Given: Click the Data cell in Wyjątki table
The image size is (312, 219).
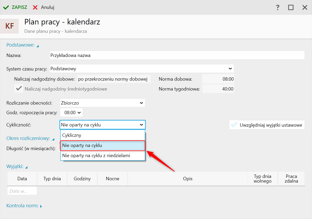Looking at the screenshot, I should click(x=22, y=191).
